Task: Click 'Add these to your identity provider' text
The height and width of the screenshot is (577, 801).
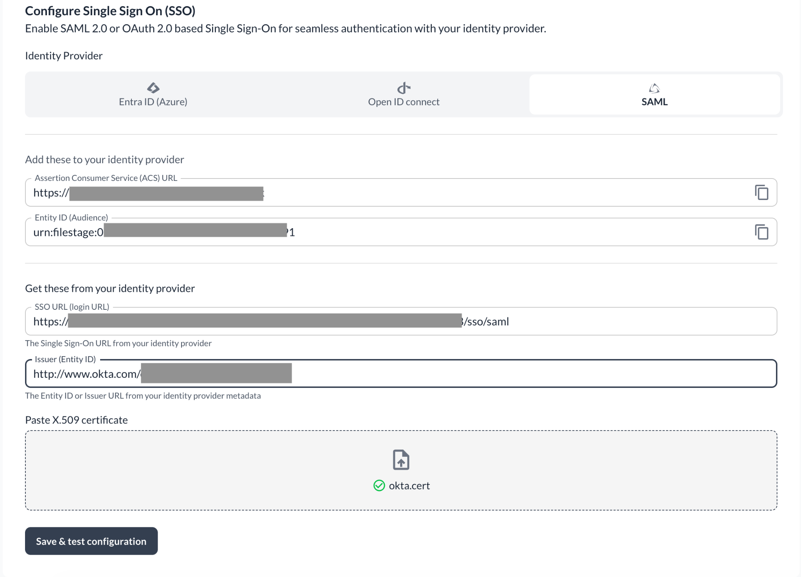Action: point(104,159)
